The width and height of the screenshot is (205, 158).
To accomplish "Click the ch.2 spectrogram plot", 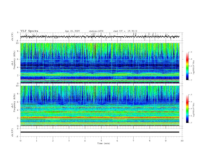I will [x=100, y=106].
